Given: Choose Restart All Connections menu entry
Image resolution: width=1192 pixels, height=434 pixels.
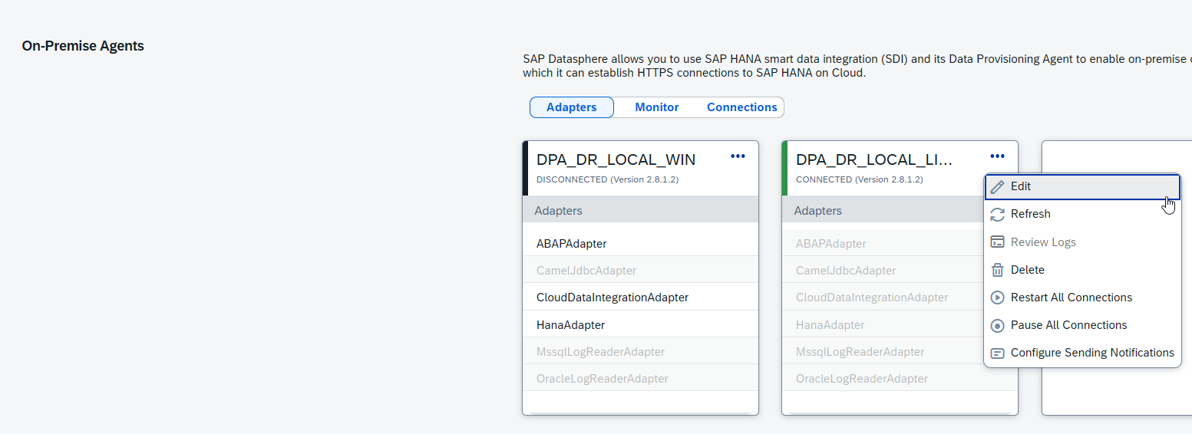Looking at the screenshot, I should coord(1071,298).
